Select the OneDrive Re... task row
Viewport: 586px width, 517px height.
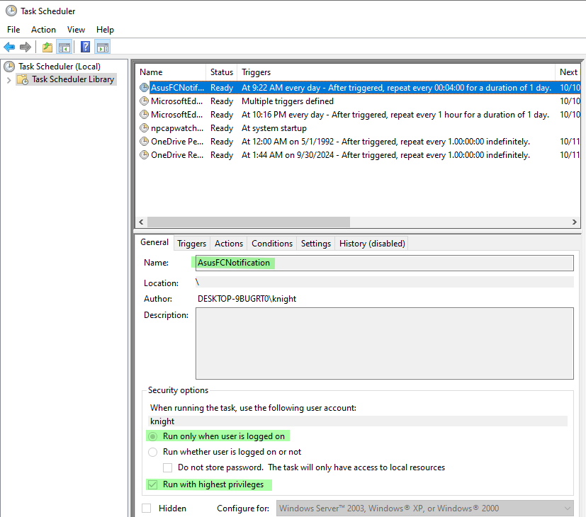[359, 155]
